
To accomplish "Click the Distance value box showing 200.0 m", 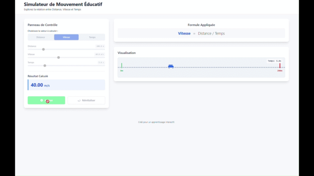I will click(x=100, y=46).
